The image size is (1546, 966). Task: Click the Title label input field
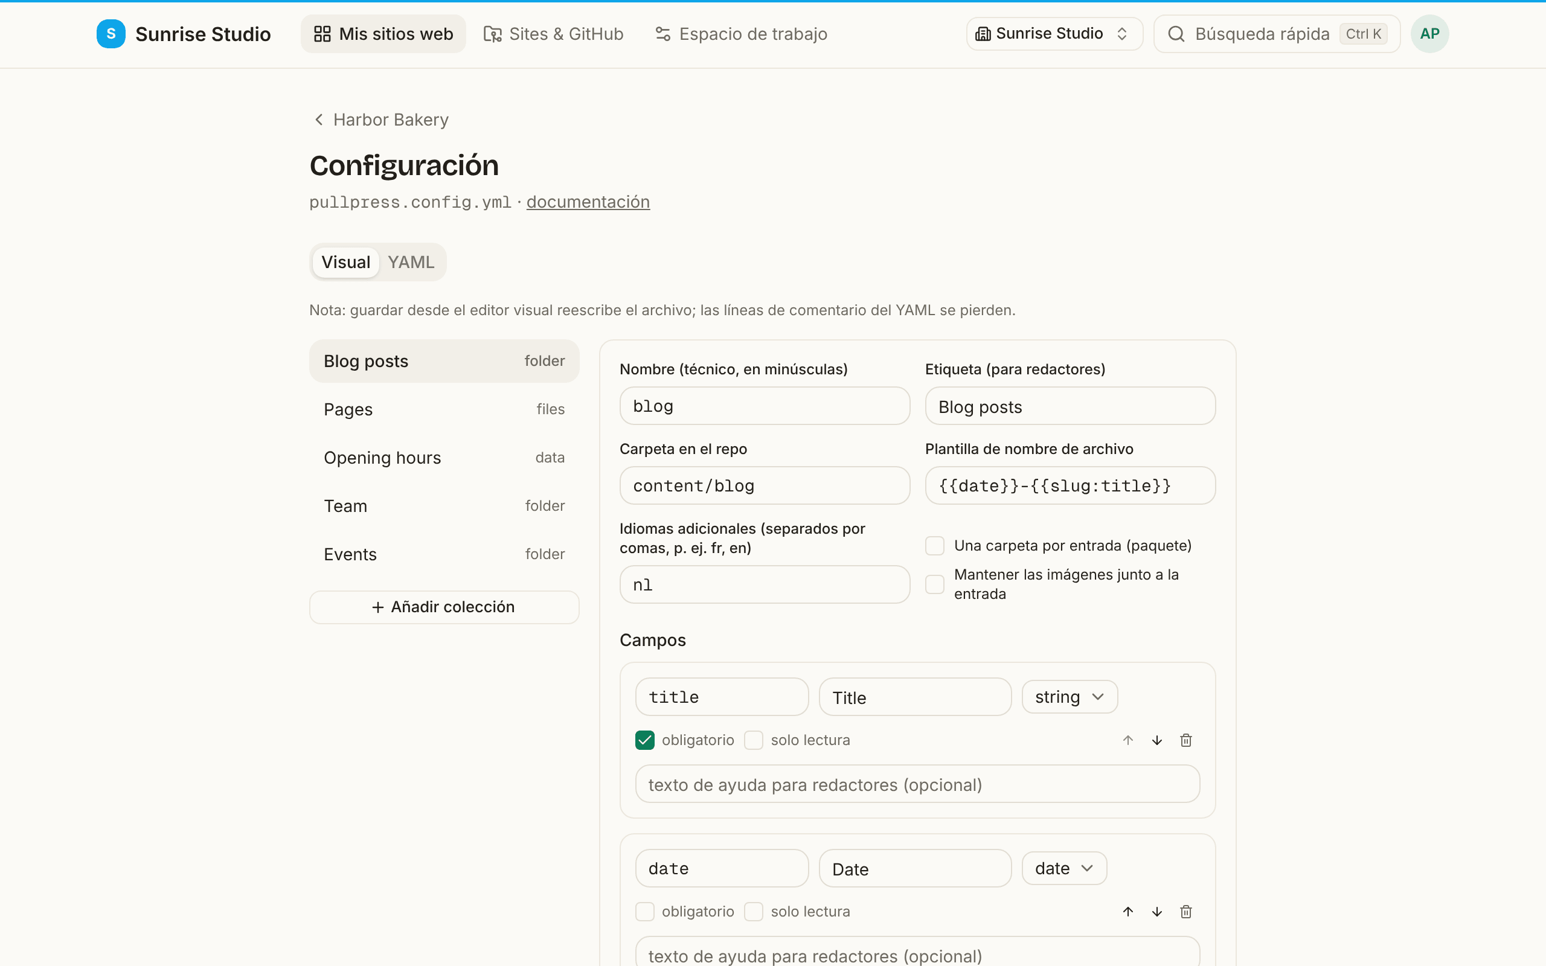[x=915, y=697]
